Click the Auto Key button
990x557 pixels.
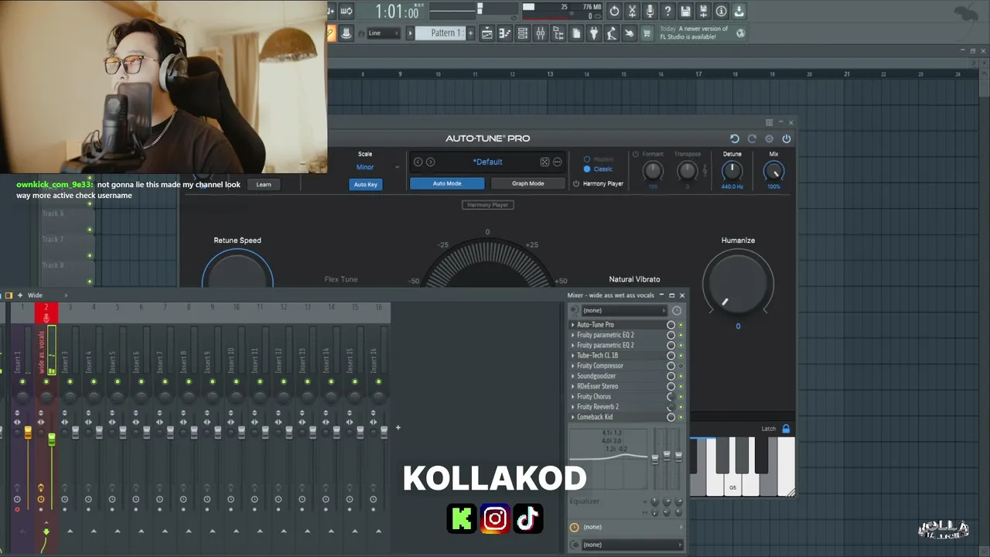coord(365,184)
